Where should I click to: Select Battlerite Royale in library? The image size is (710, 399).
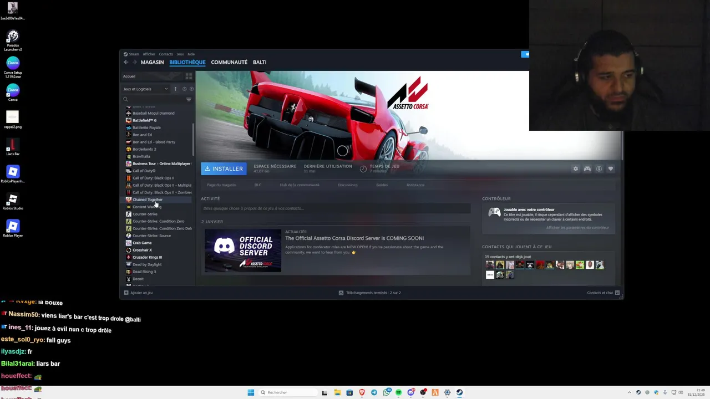[x=146, y=127]
